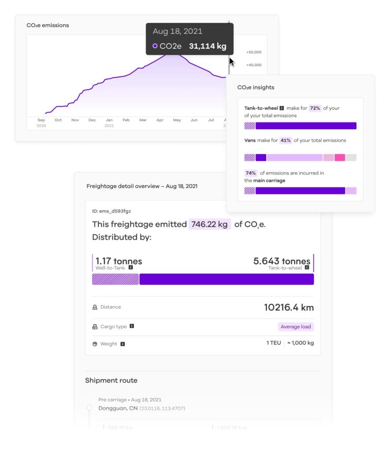The image size is (390, 451).
Task: Click '1 TEU' weight value
Action: 273,343
